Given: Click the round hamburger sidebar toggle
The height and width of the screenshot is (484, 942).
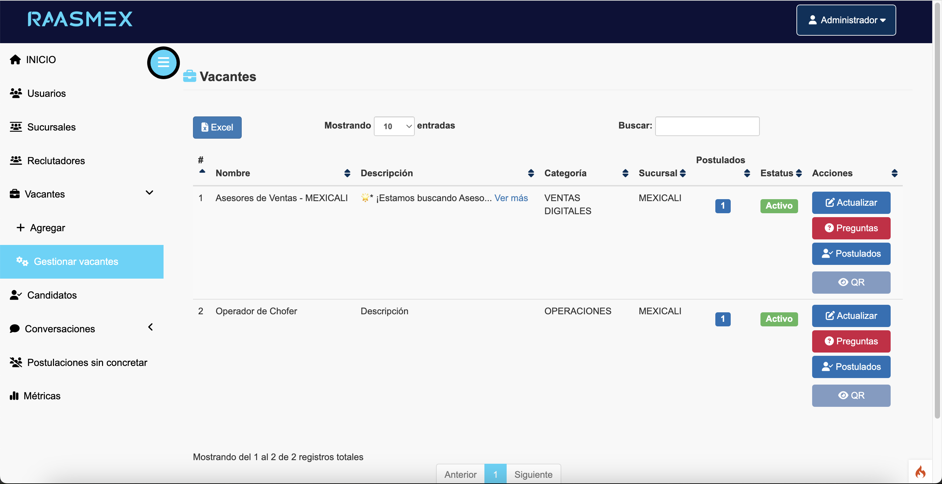Looking at the screenshot, I should coord(163,62).
